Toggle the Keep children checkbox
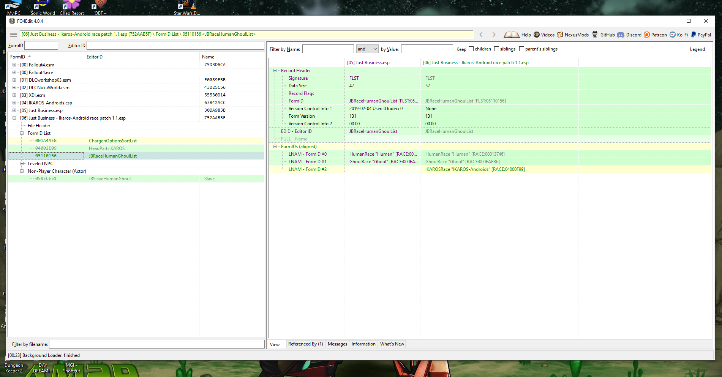This screenshot has height=377, width=722. [x=471, y=49]
